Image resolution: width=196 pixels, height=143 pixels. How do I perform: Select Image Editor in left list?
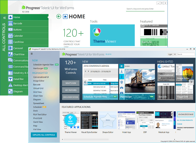[x=39, y=81]
